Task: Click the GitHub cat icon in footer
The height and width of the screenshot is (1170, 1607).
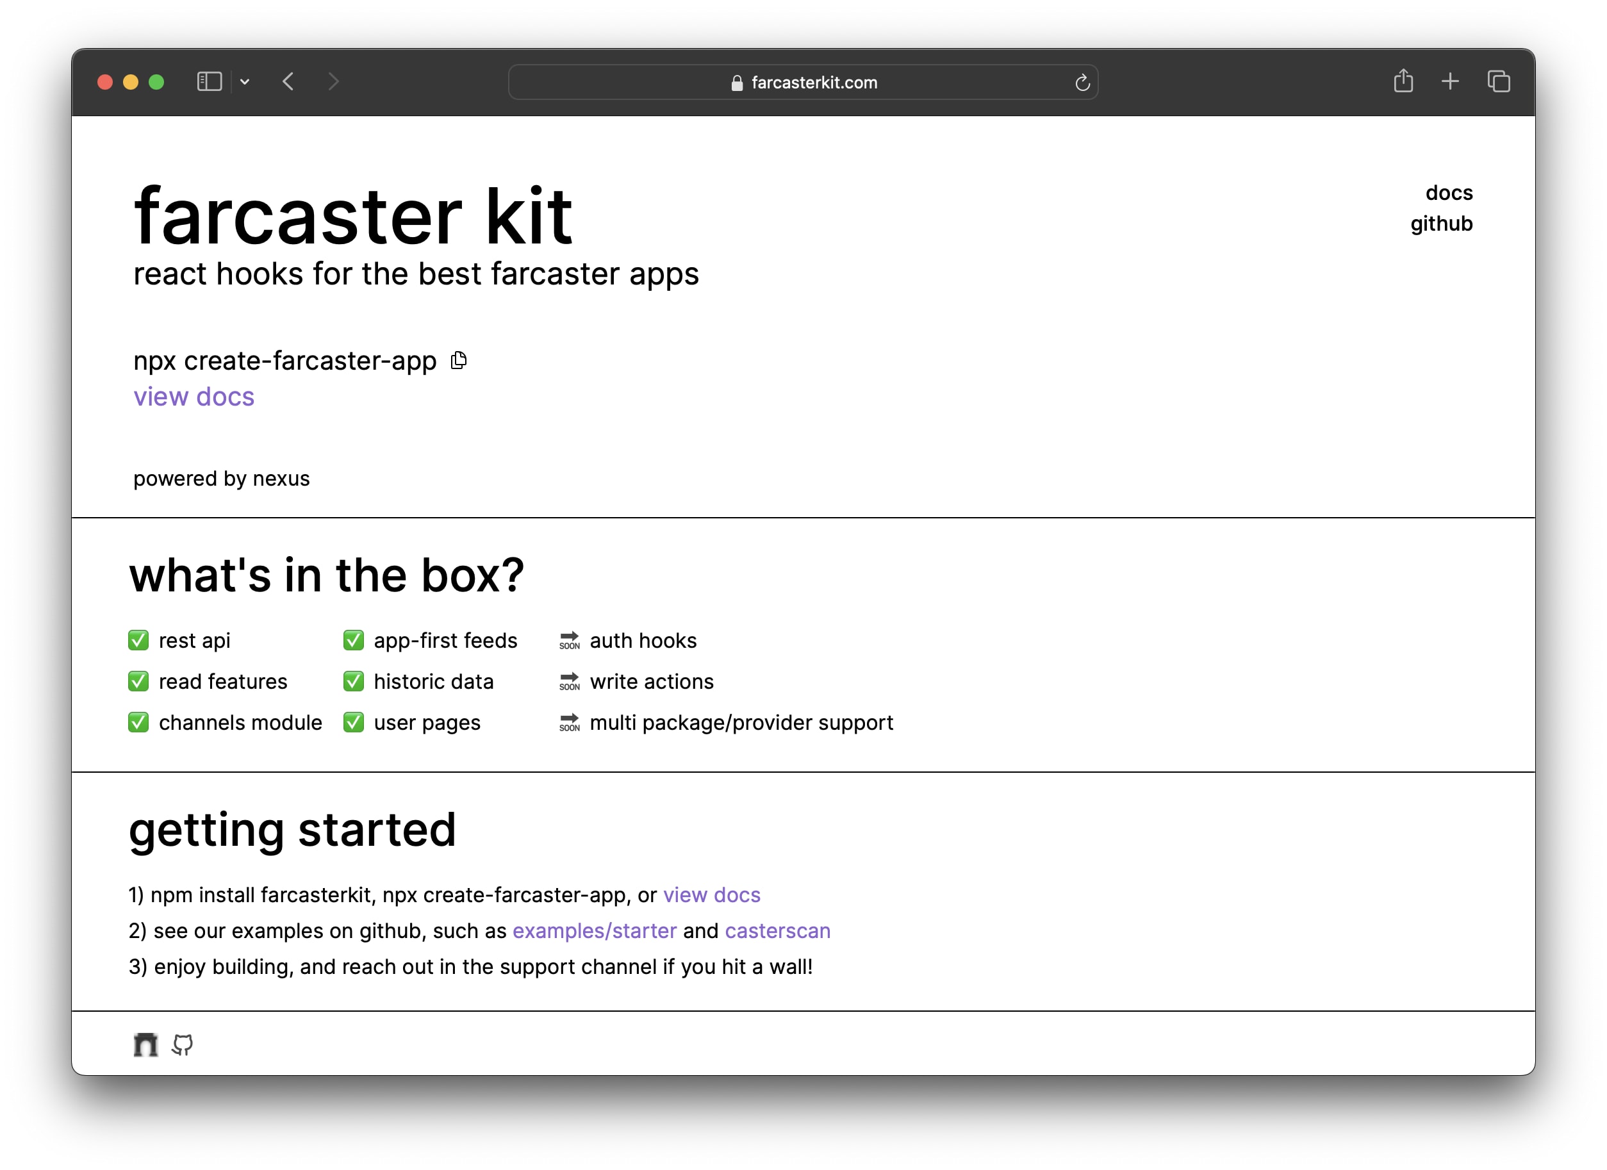Action: point(183,1044)
